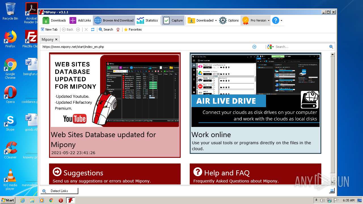Open File Explorer in taskbar
The width and height of the screenshot is (363, 204).
coord(32,200)
